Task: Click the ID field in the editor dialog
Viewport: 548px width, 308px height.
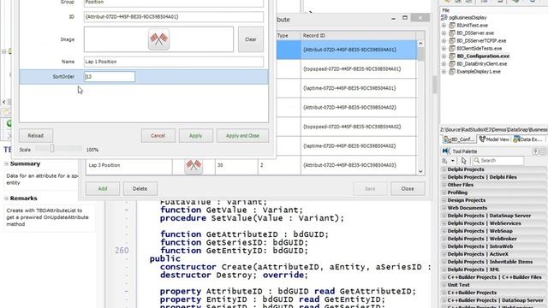Action: [173, 17]
